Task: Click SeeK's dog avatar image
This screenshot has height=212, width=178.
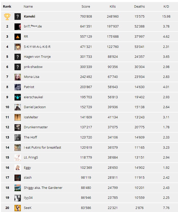Action: click(18, 208)
